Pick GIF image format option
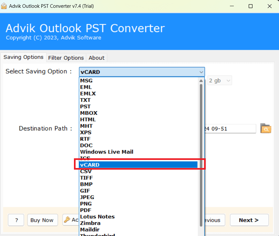Screen dimensions: 279x236 [x=139, y=191]
